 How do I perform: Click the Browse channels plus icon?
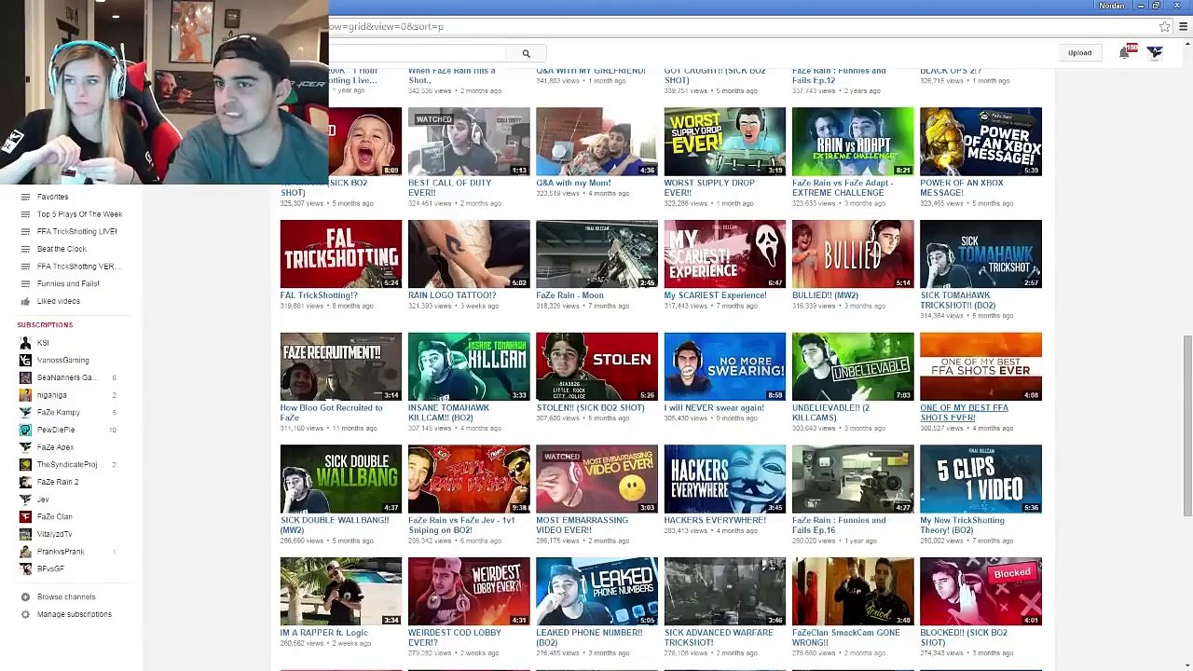click(26, 596)
